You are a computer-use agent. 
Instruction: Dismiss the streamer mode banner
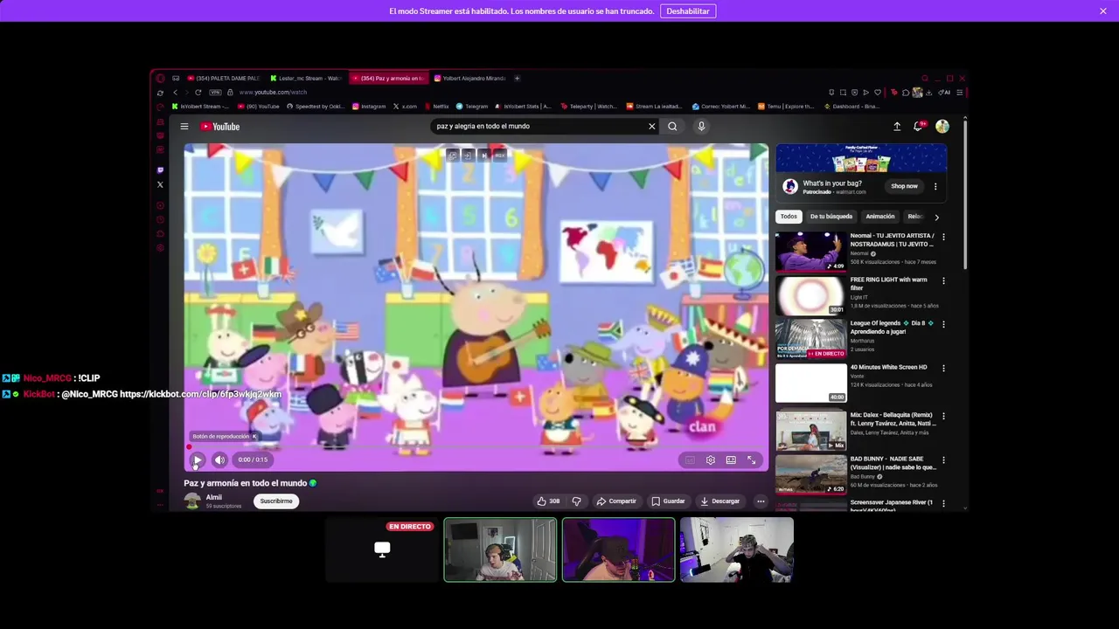click(x=1103, y=11)
